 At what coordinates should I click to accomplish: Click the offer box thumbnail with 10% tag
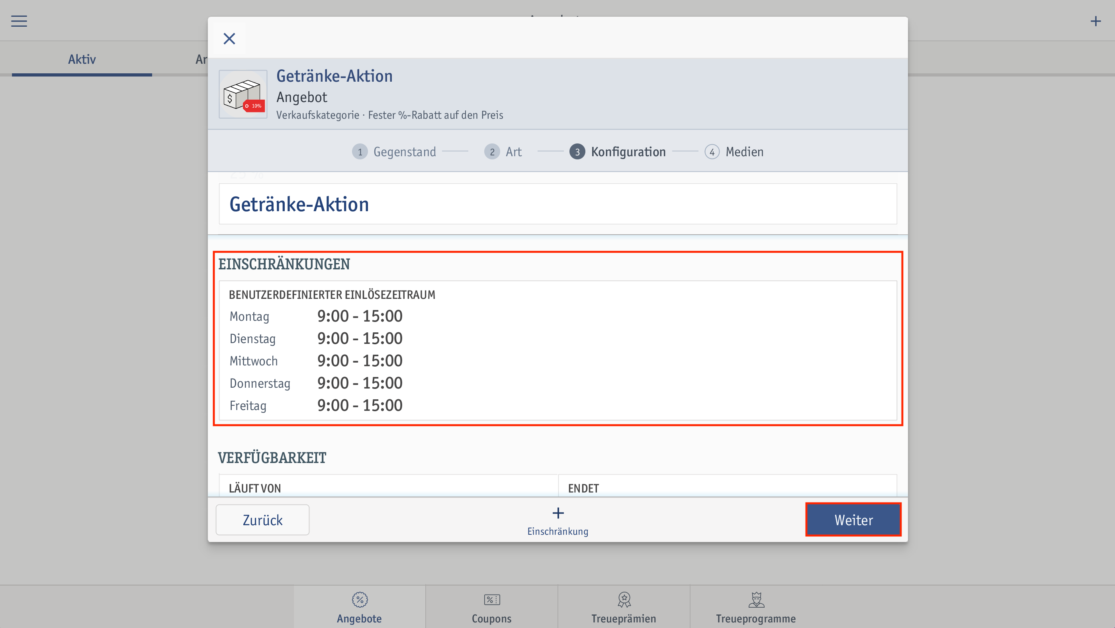(x=243, y=94)
